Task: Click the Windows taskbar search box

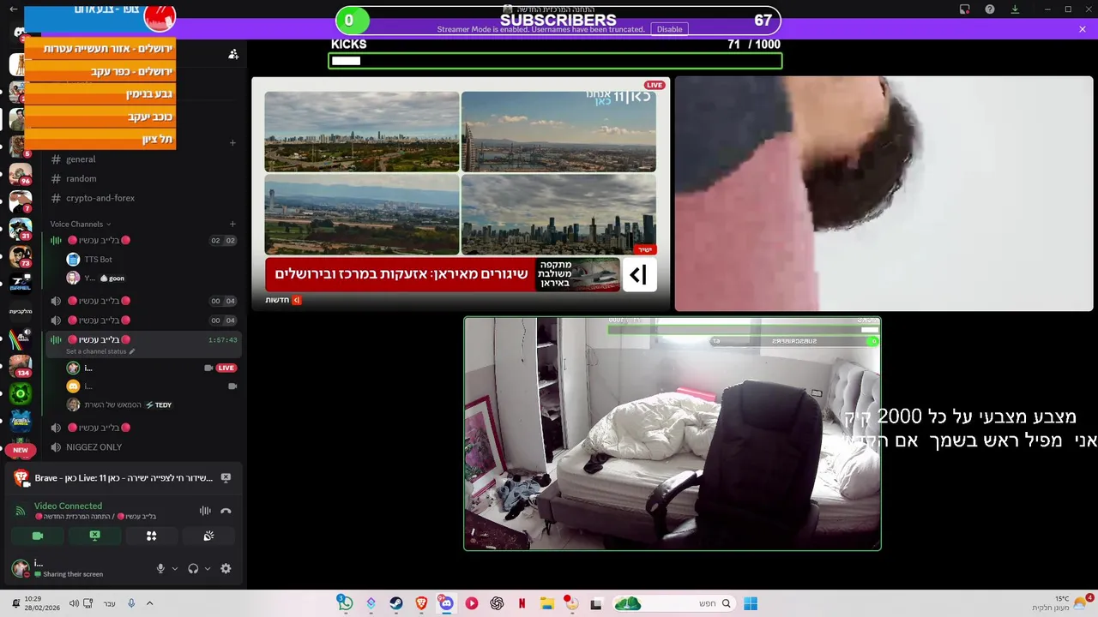Action: (x=673, y=603)
